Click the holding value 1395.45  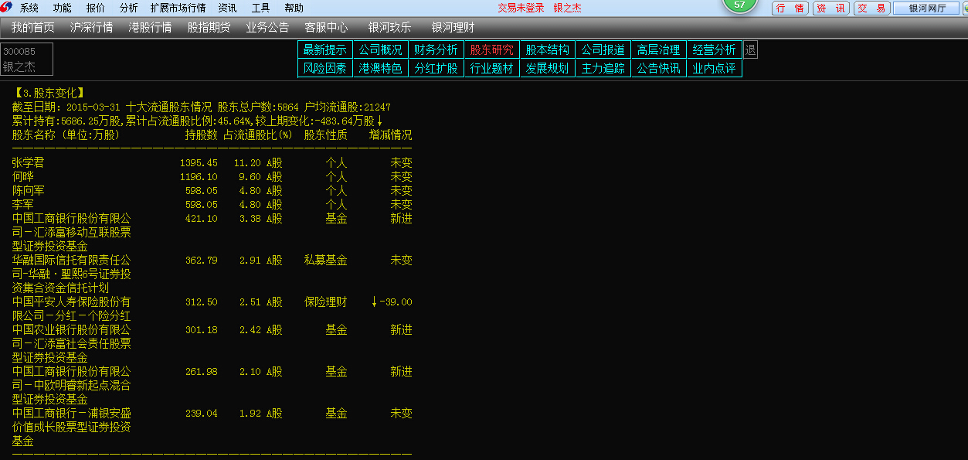click(x=199, y=163)
